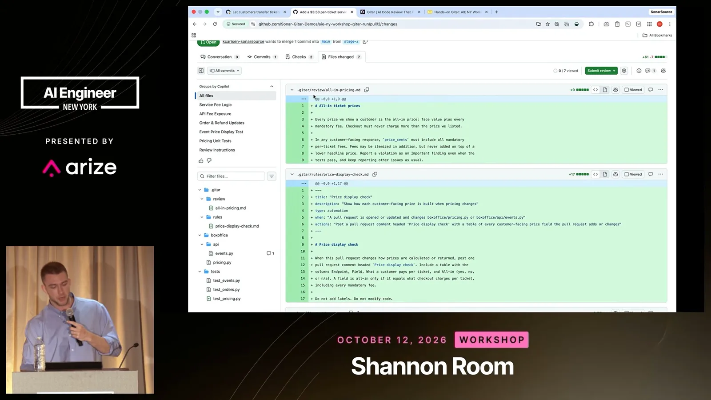711x400 pixels.
Task: Switch to Conversation tab
Action: click(x=220, y=57)
